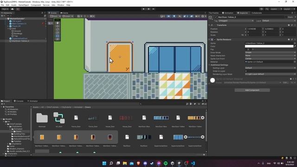Switch to the Game tab

64,13
